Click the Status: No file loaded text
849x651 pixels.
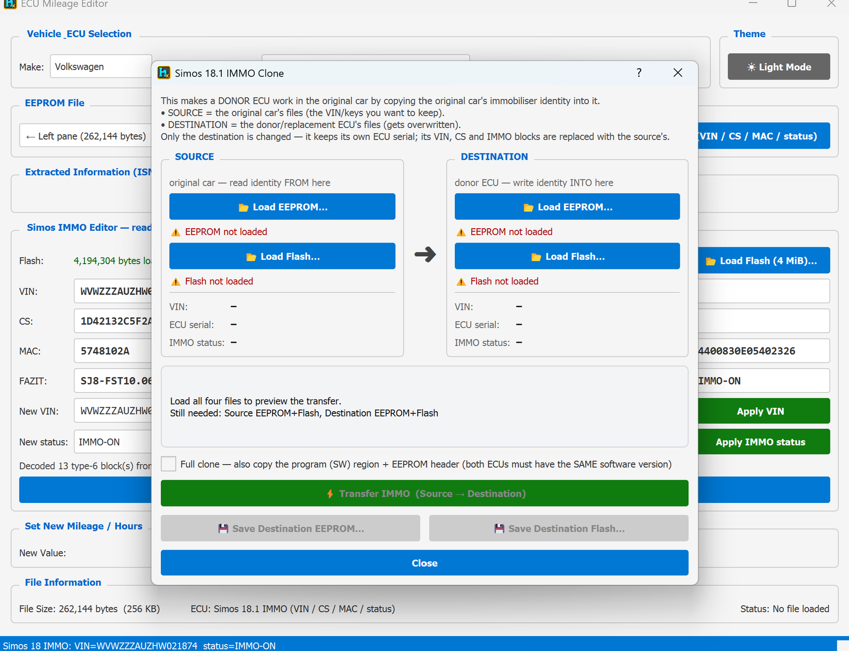point(785,609)
